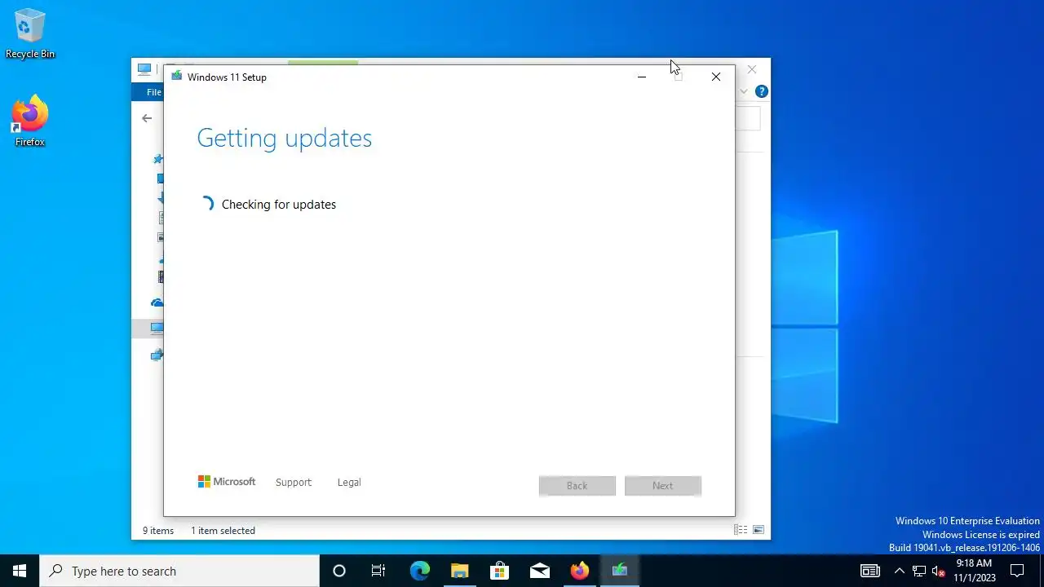This screenshot has width=1044, height=587.
Task: Close the File Explorer window behind Setup
Action: 752,69
